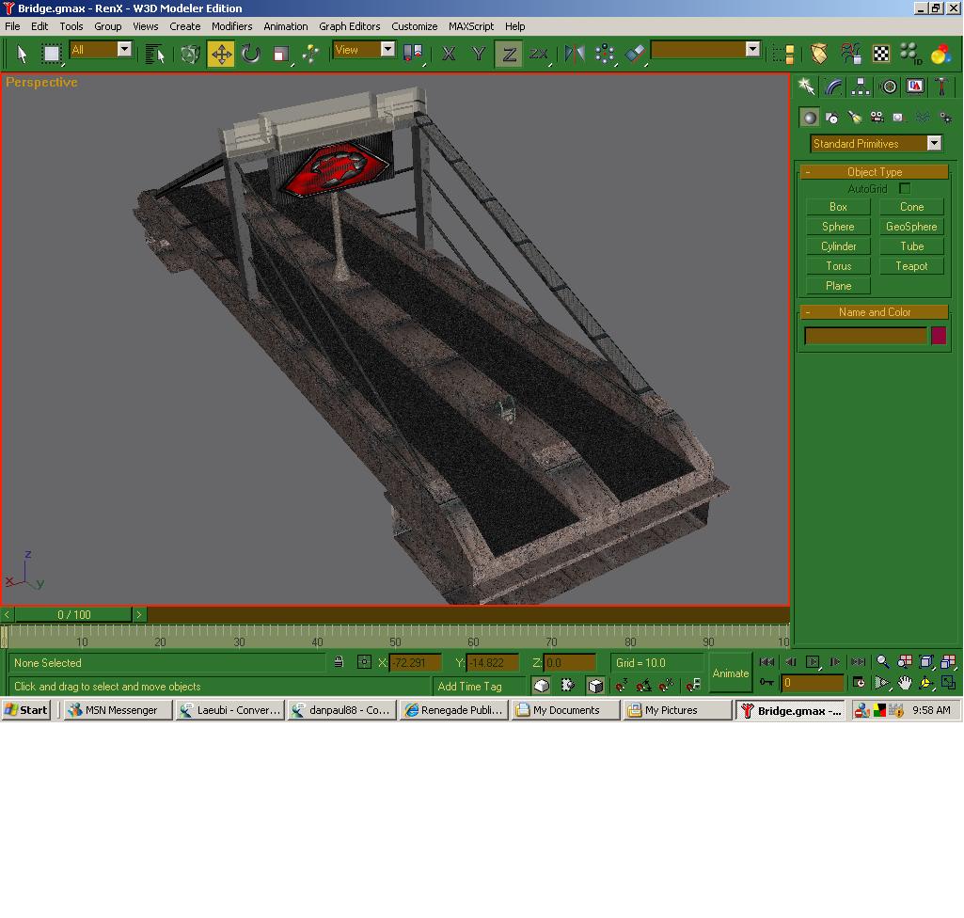Click the object color swatch

coord(938,336)
